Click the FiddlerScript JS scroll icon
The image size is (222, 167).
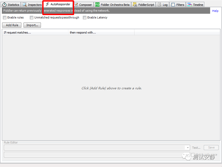coord(135,4)
